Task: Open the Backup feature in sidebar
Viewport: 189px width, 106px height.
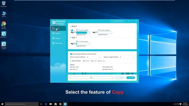Action: (x=58, y=33)
